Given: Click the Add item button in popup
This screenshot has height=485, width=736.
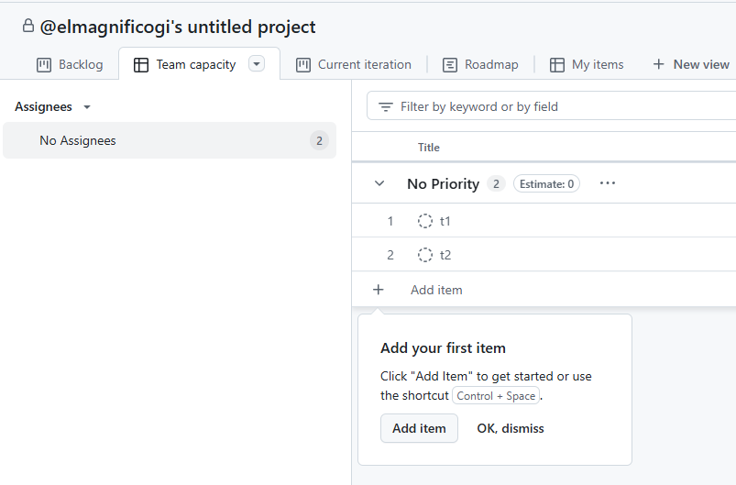Looking at the screenshot, I should click(x=419, y=428).
